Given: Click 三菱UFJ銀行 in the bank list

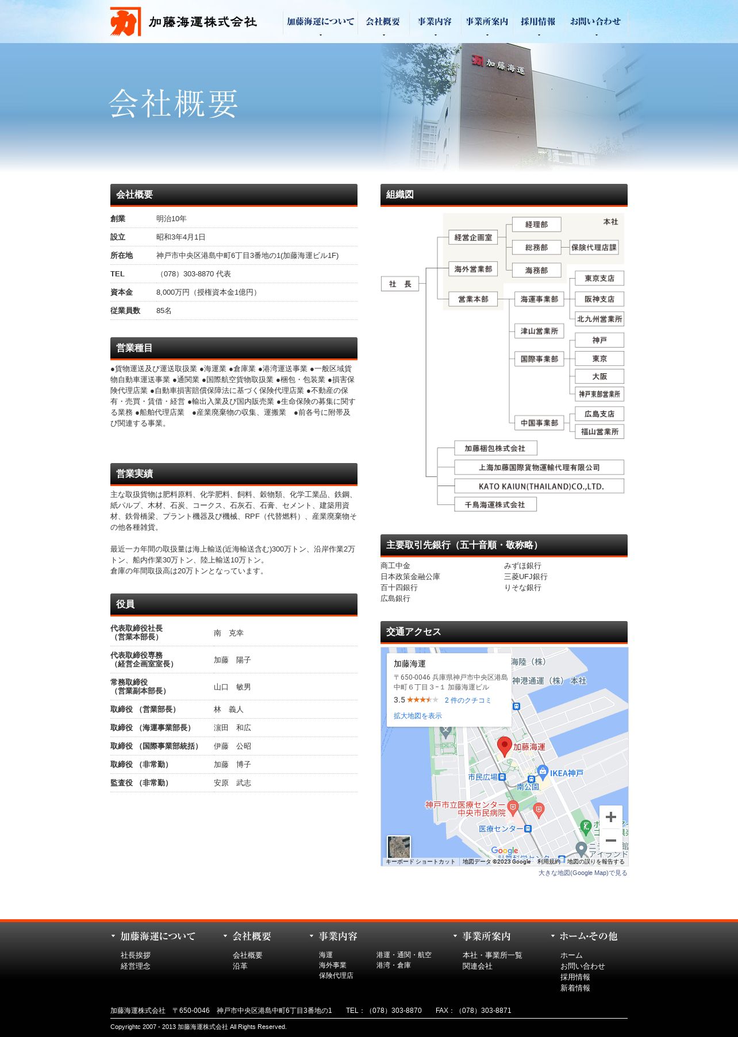Looking at the screenshot, I should coord(526,577).
